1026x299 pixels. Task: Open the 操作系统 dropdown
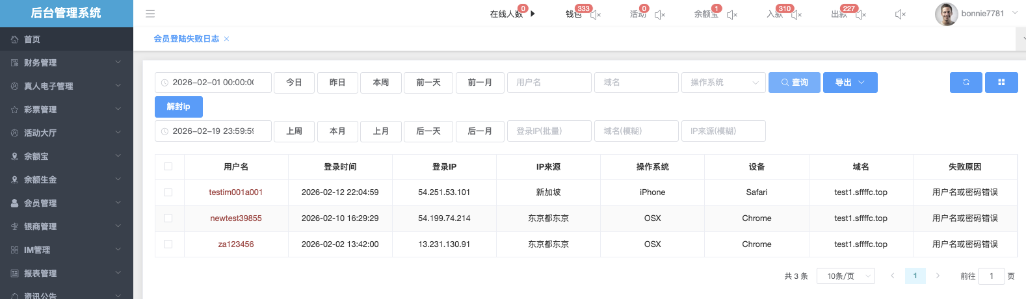click(723, 83)
